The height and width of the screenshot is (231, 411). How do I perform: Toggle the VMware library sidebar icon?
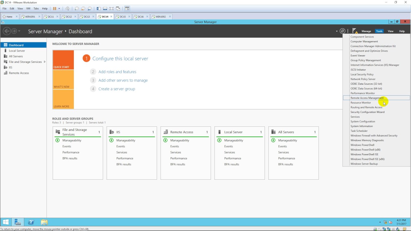[99, 8]
